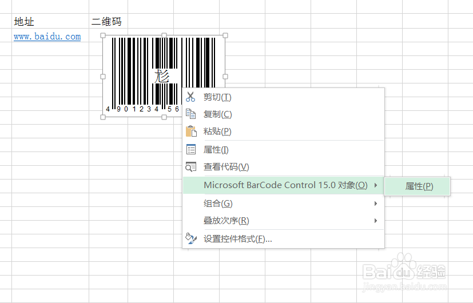Choose 粘贴(P) from context menu

click(x=284, y=131)
